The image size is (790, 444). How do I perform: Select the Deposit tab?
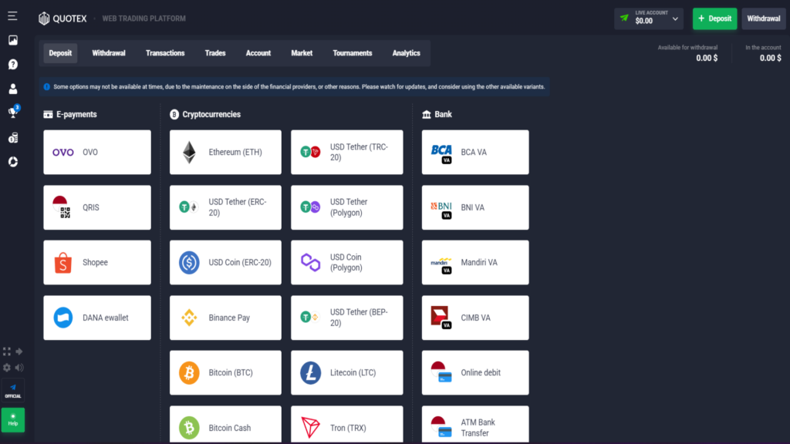click(x=60, y=53)
